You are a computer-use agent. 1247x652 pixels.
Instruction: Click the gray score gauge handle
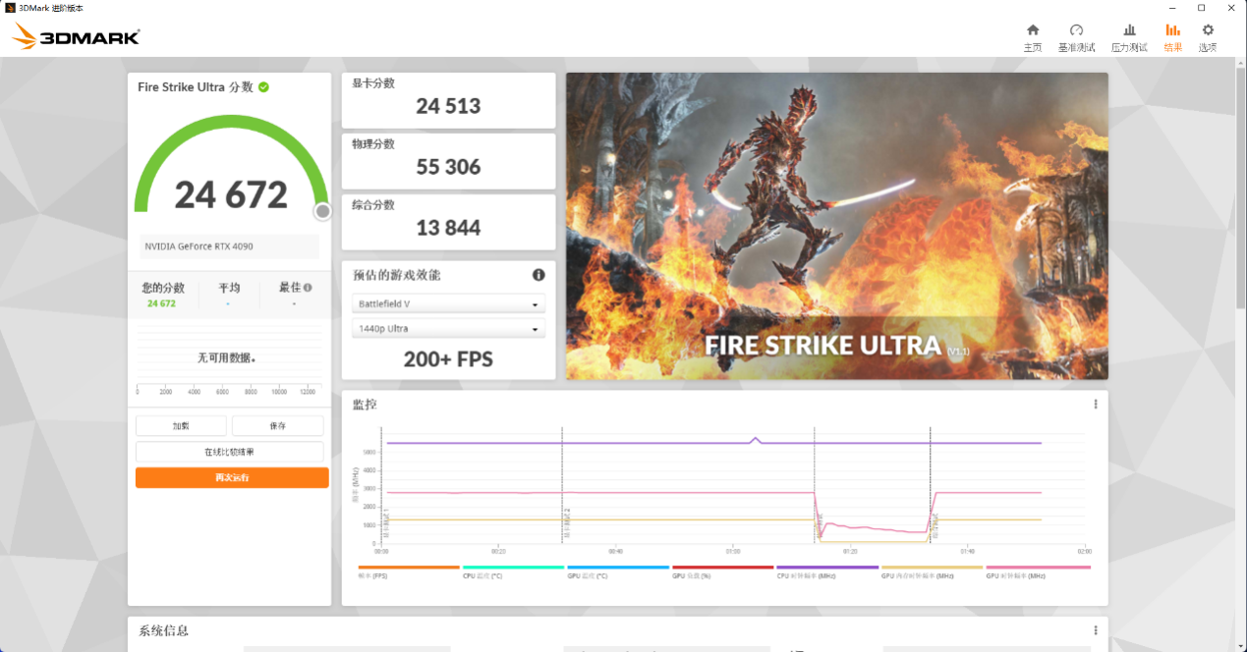(322, 211)
